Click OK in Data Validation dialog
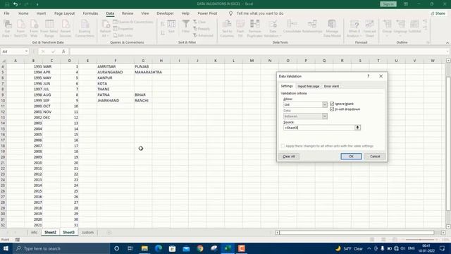The image size is (451, 254). point(351,157)
